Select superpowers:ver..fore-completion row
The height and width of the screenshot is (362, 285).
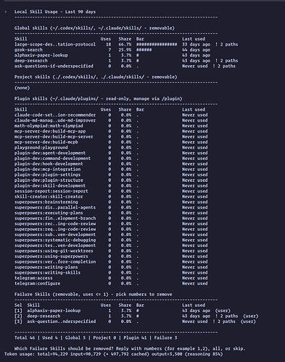(x=111, y=261)
